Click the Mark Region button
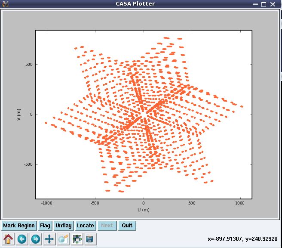This screenshot has height=248, width=282. coord(19,226)
